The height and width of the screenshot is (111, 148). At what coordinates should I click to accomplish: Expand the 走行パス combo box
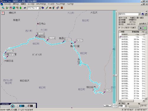point(139,14)
